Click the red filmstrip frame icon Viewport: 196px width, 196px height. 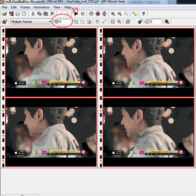point(98,14)
